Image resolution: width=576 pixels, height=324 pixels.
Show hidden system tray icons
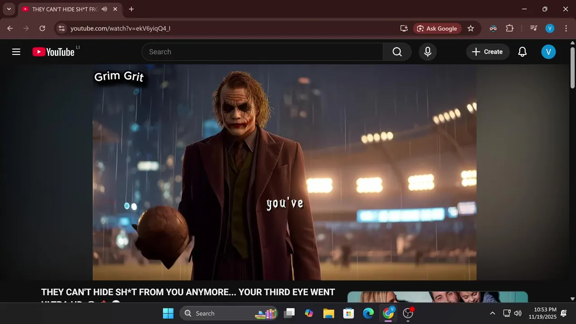[492, 313]
